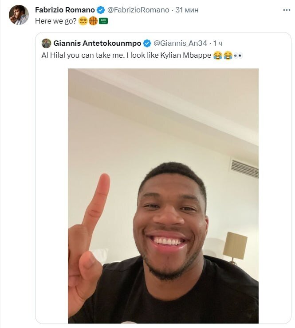Click the verified badge beside Fabrizio Romano
Screen dimensions: 295x328
pyautogui.click(x=101, y=10)
